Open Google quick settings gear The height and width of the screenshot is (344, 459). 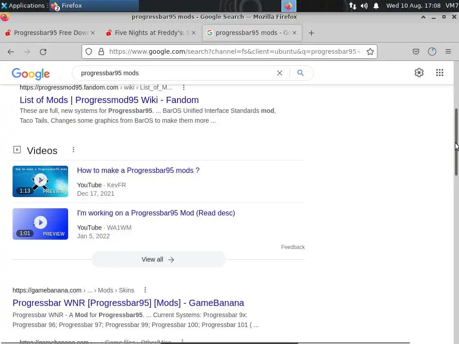point(419,73)
